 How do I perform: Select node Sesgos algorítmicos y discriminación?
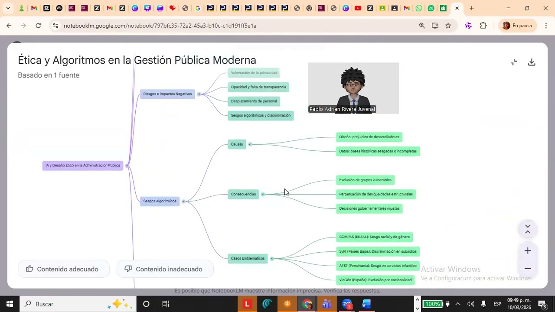[x=261, y=116]
